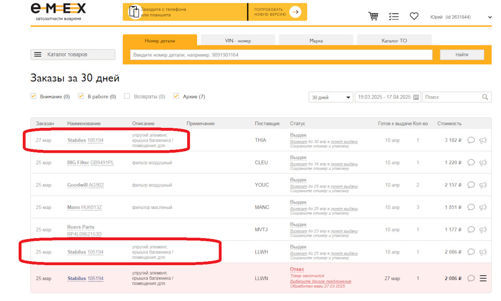Click the part number input field

tap(281, 55)
